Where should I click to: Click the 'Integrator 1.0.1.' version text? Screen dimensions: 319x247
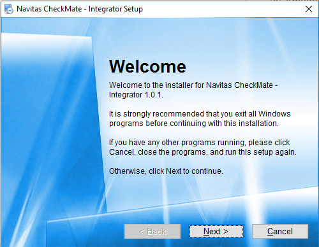click(x=136, y=95)
